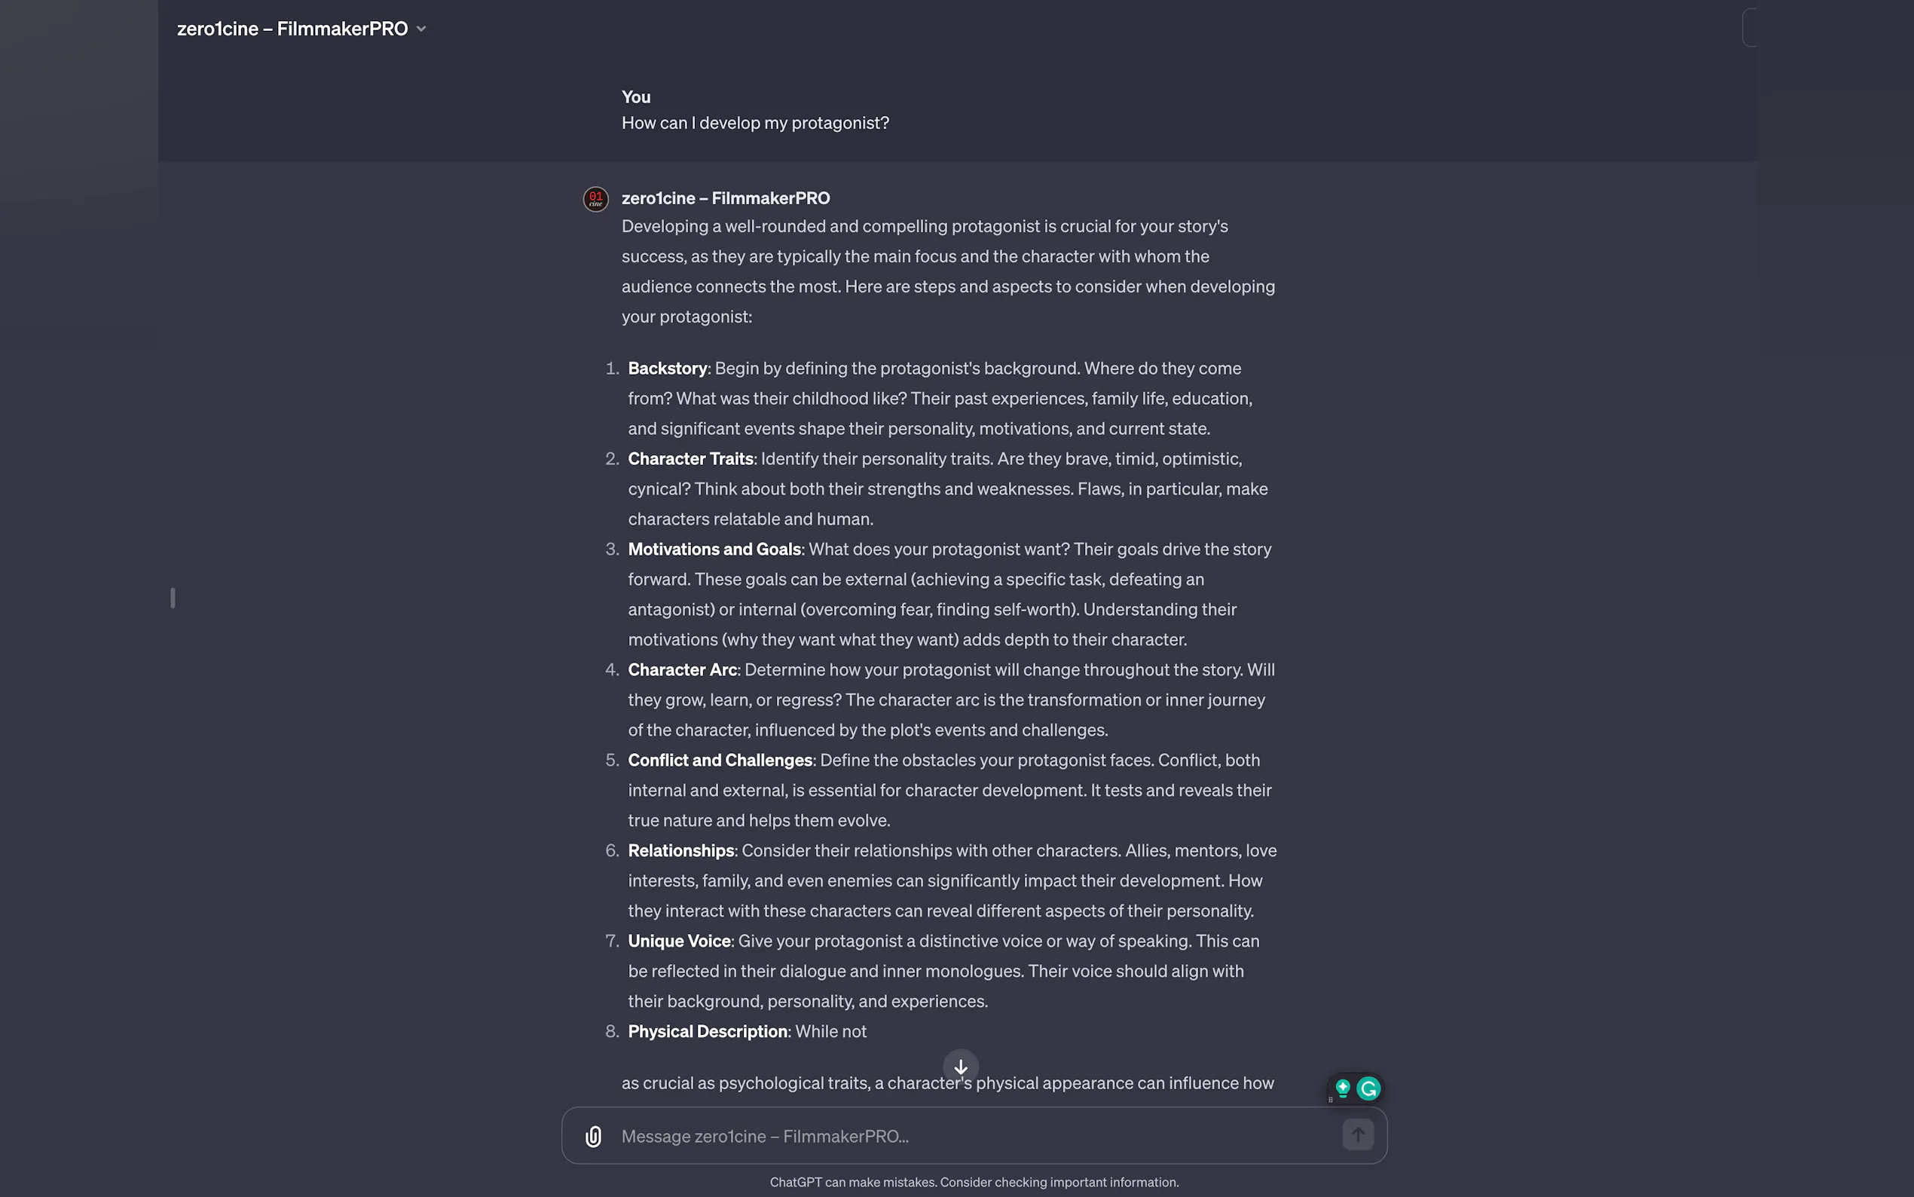Image resolution: width=1914 pixels, height=1197 pixels.
Task: Jump to bottom with the down-arrow button
Action: pos(961,1067)
